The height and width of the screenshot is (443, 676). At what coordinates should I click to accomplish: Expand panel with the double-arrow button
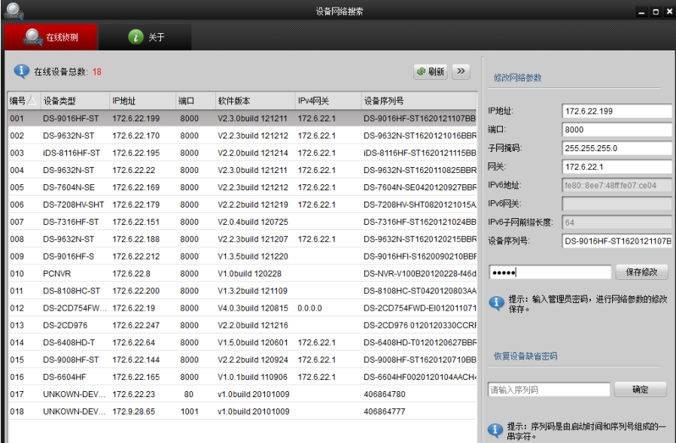461,71
